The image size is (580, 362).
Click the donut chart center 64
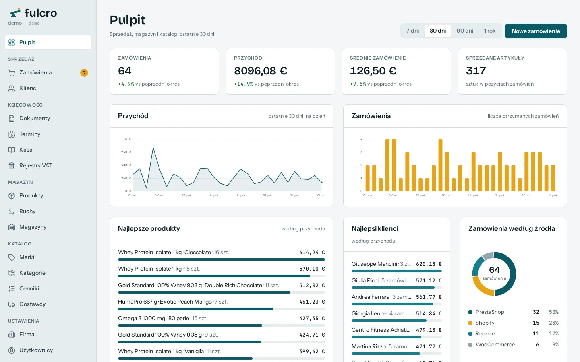tap(494, 270)
